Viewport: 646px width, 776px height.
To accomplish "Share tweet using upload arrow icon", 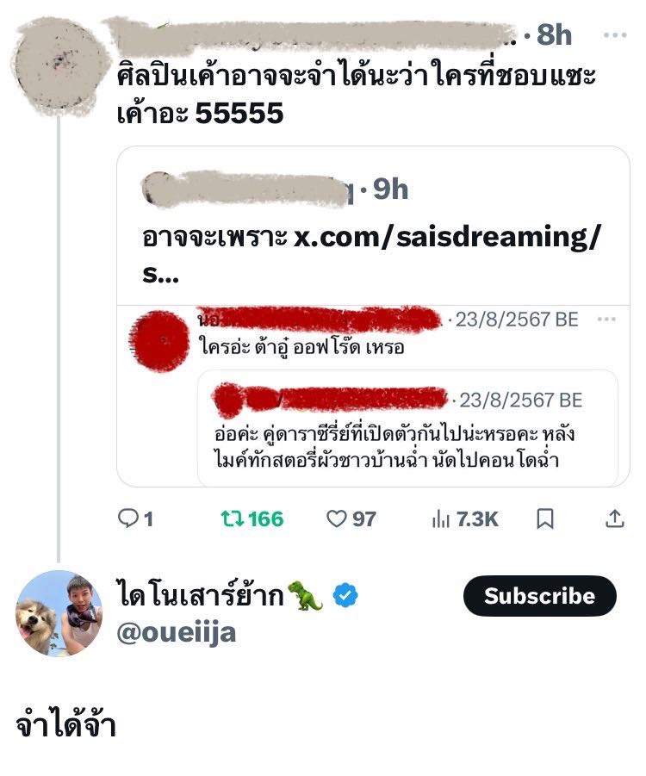I will click(x=614, y=518).
